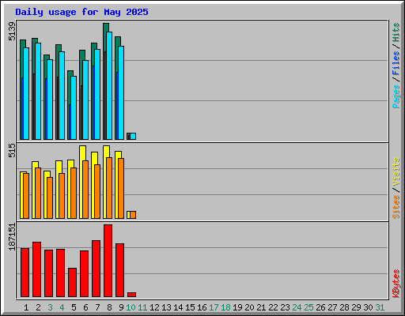
Task: Select the green day 24 axis label
Action: coord(297,307)
